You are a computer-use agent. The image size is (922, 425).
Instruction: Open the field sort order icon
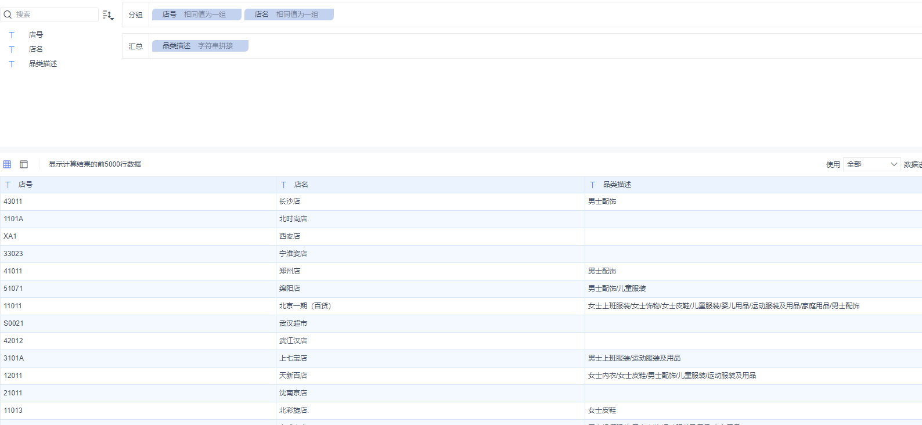[108, 15]
